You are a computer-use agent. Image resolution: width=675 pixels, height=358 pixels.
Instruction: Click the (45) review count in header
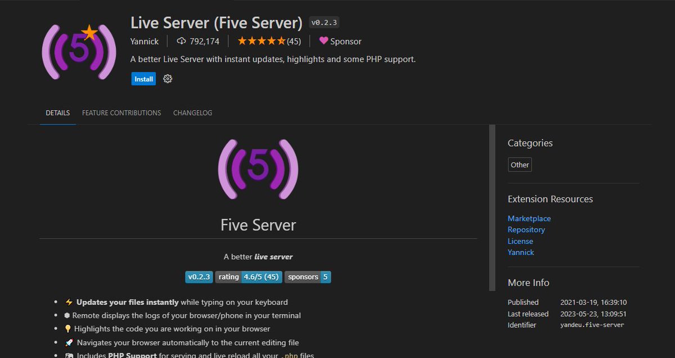pos(294,41)
